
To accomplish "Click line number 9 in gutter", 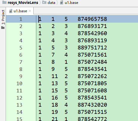I will 21,76.
